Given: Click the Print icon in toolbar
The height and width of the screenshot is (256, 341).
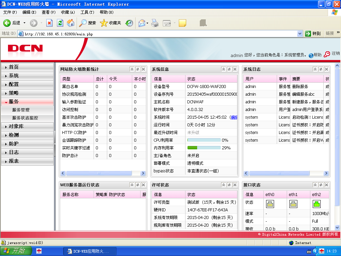Looking at the screenshot, I should [x=155, y=23].
